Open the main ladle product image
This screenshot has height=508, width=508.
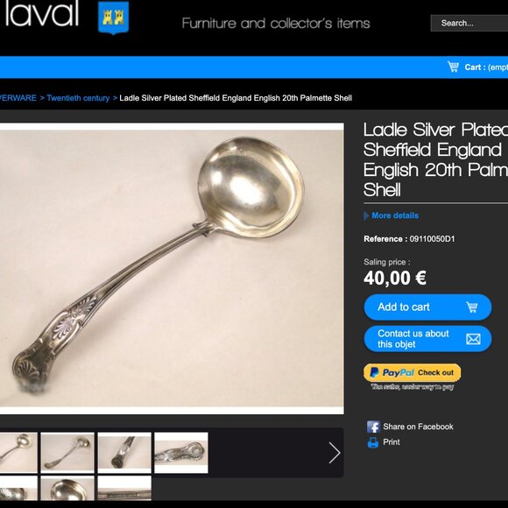(172, 268)
